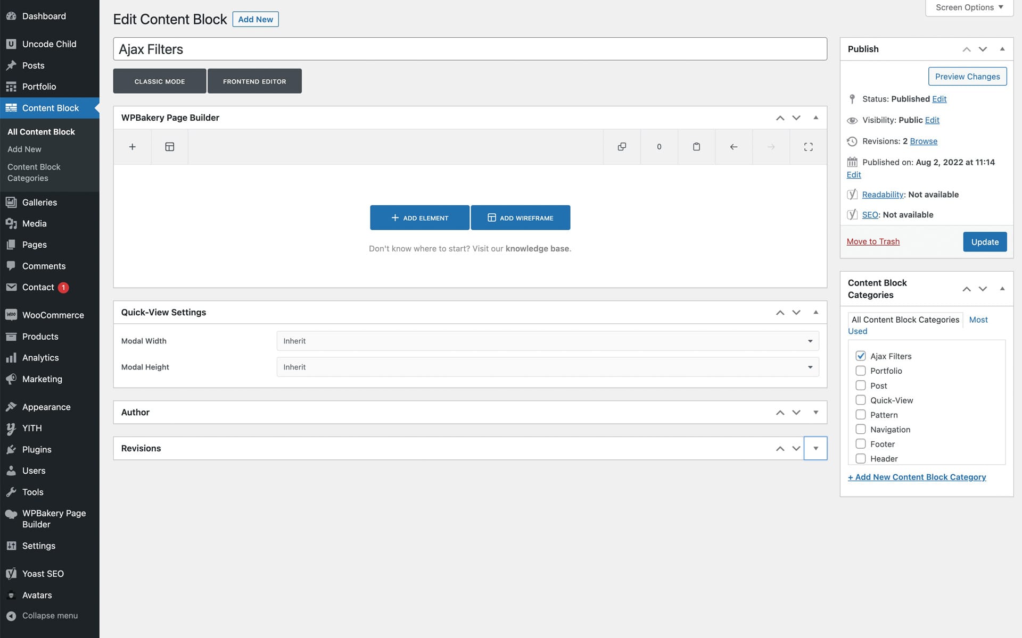Image resolution: width=1022 pixels, height=638 pixels.
Task: Open Content Block Categories submenu item
Action: 34,172
